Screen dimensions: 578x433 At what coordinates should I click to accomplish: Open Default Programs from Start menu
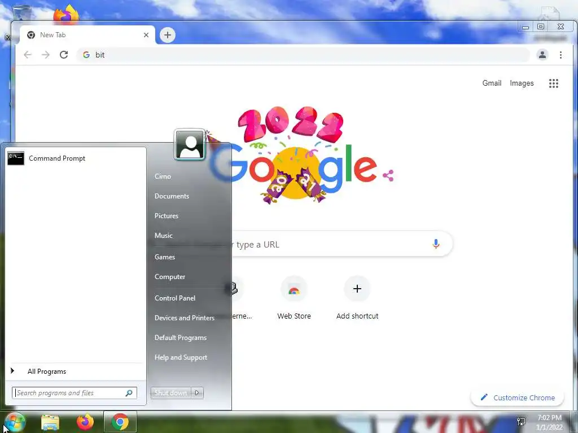[x=180, y=338]
